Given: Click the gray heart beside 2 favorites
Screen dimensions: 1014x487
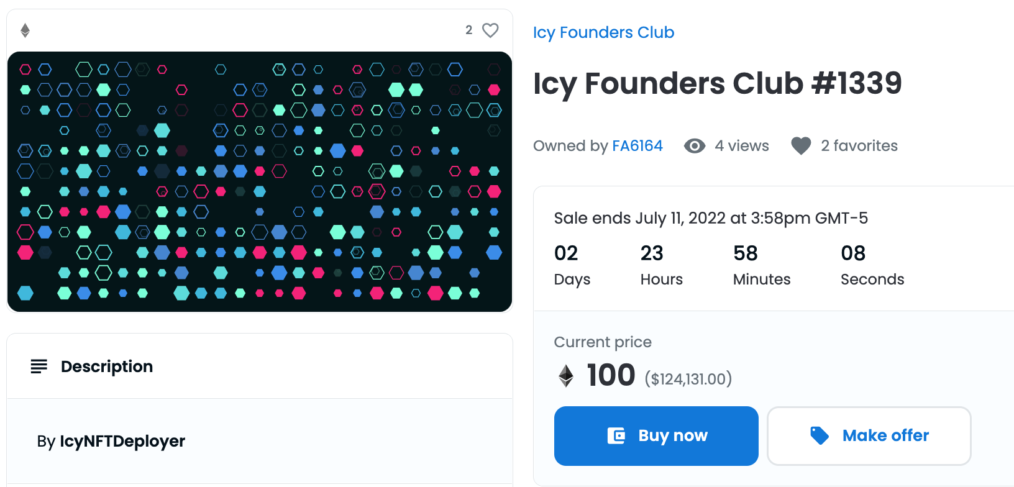Looking at the screenshot, I should [801, 146].
